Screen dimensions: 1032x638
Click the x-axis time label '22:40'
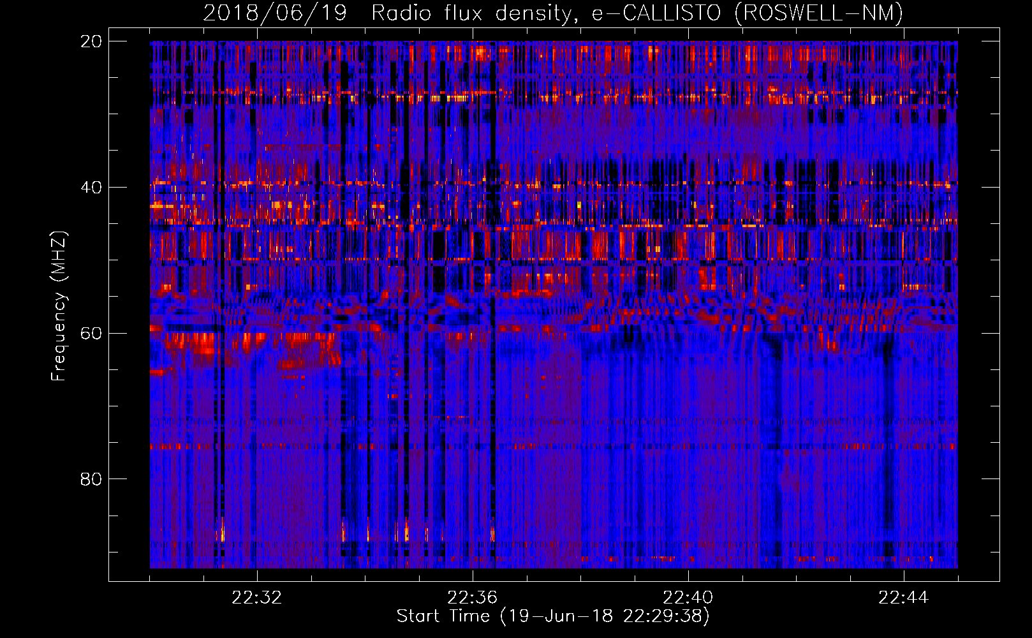click(688, 598)
